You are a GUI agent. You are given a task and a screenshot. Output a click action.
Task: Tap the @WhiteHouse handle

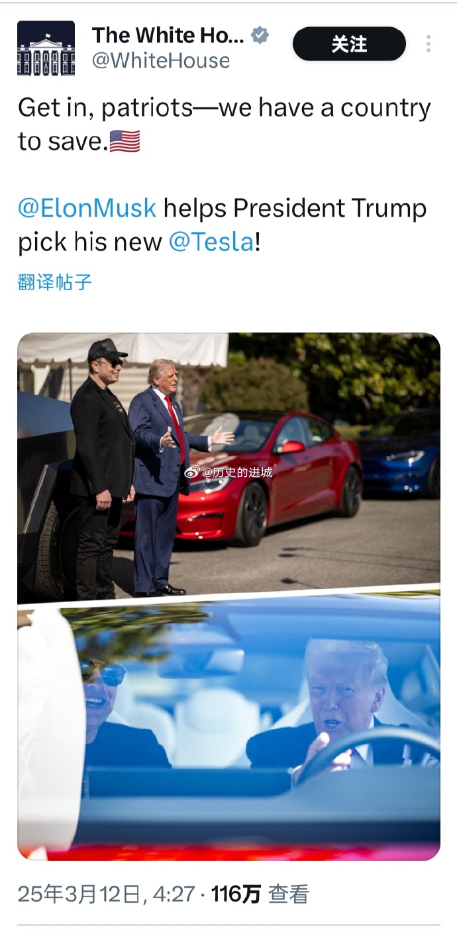point(160,61)
